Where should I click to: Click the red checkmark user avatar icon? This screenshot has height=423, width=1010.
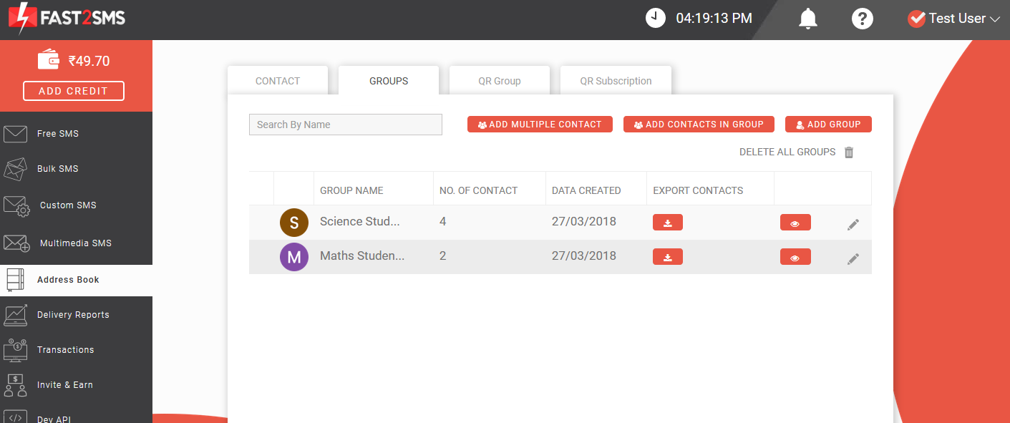click(916, 19)
